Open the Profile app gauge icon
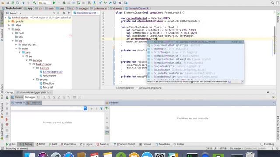 click(74, 3)
